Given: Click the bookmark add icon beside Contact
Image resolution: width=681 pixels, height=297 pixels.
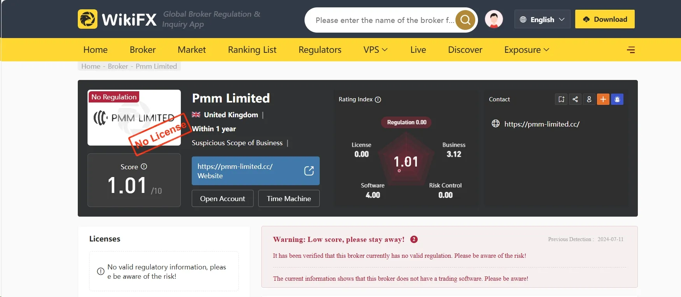Looking at the screenshot, I should coord(561,99).
